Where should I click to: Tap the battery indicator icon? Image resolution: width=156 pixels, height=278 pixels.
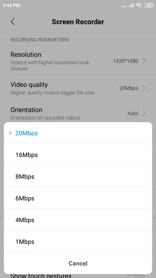tap(149, 5)
